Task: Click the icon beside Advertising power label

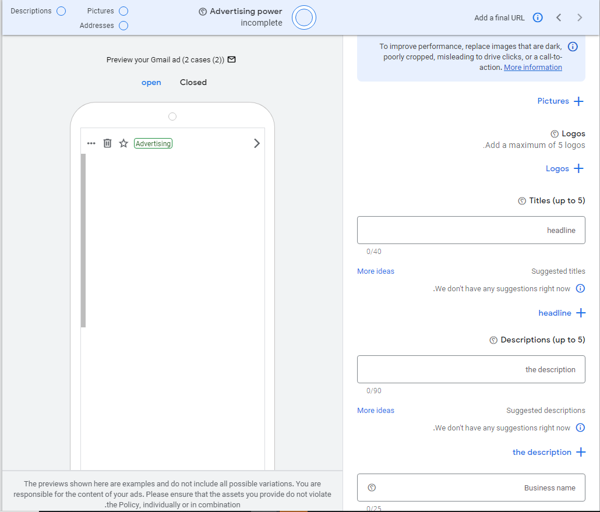Action: 203,12
